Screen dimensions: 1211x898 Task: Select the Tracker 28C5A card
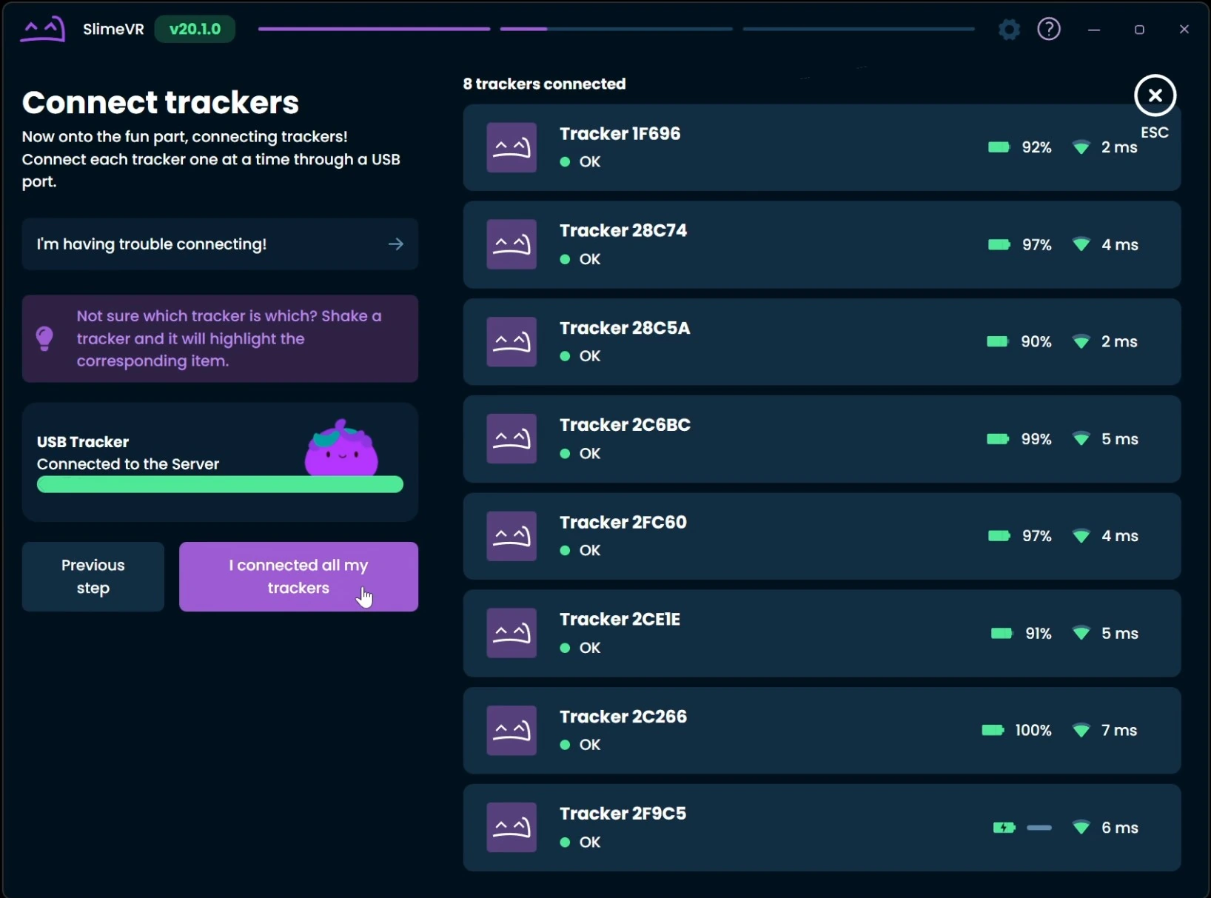tap(822, 342)
